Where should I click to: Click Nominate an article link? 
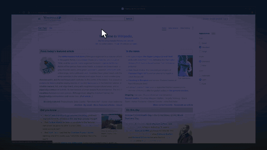pos(183,105)
